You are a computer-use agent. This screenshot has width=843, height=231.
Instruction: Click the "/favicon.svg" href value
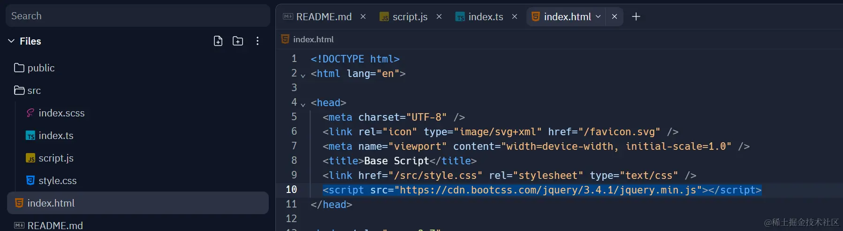[x=619, y=132]
